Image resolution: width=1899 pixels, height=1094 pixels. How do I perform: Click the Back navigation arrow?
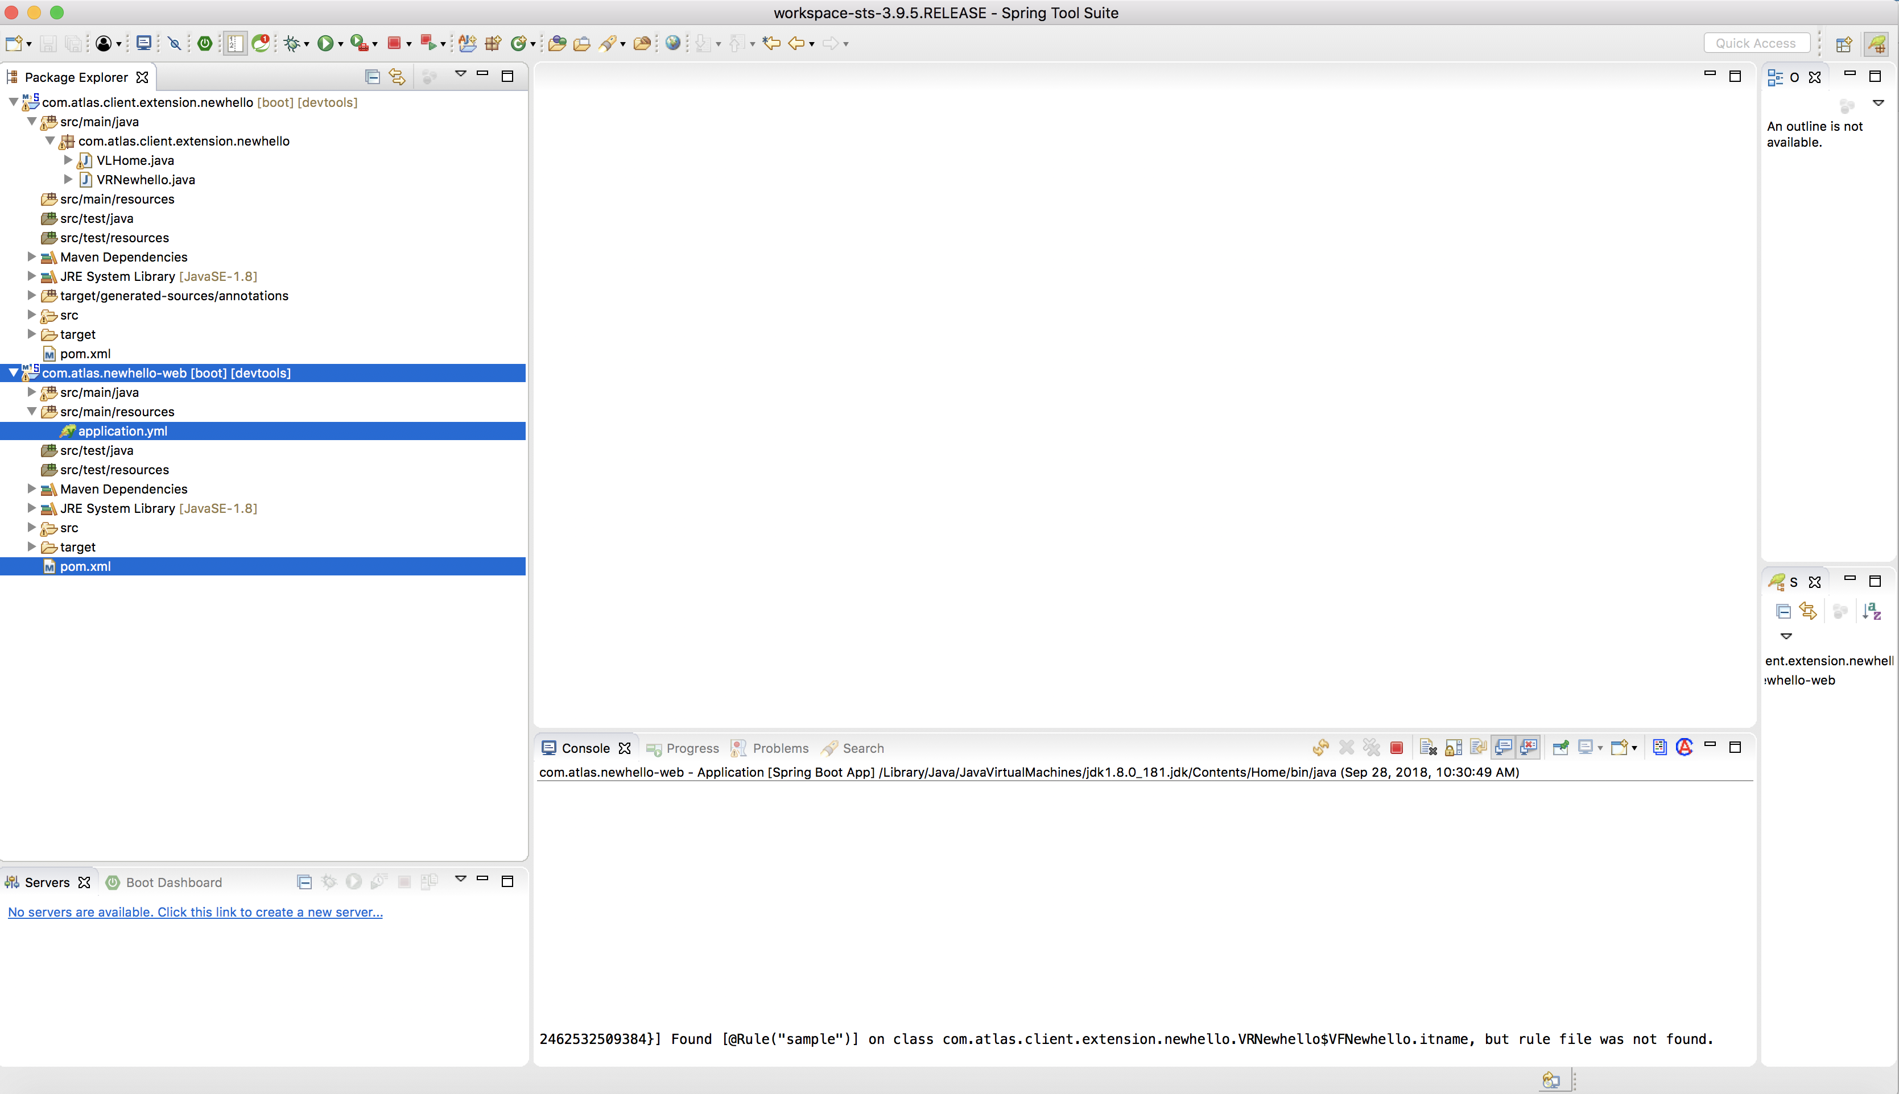pyautogui.click(x=796, y=44)
